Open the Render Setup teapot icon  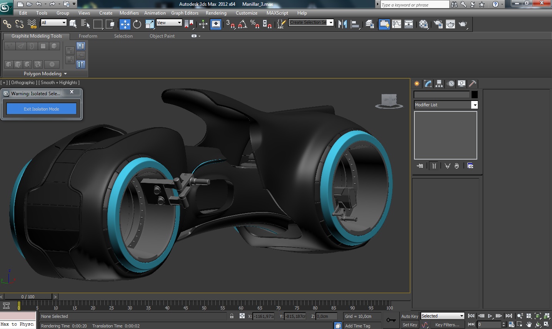[438, 24]
